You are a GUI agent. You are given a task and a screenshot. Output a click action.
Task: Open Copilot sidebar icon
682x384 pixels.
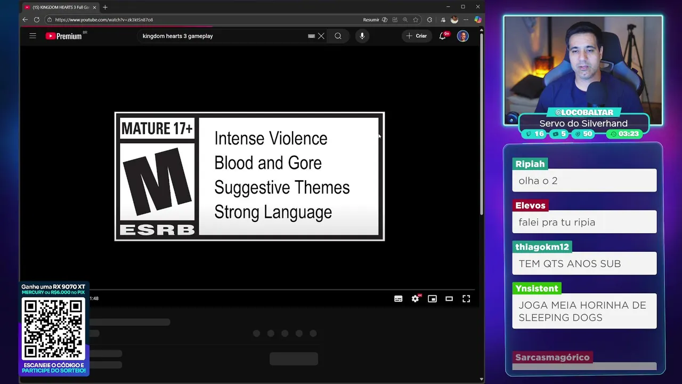[478, 20]
